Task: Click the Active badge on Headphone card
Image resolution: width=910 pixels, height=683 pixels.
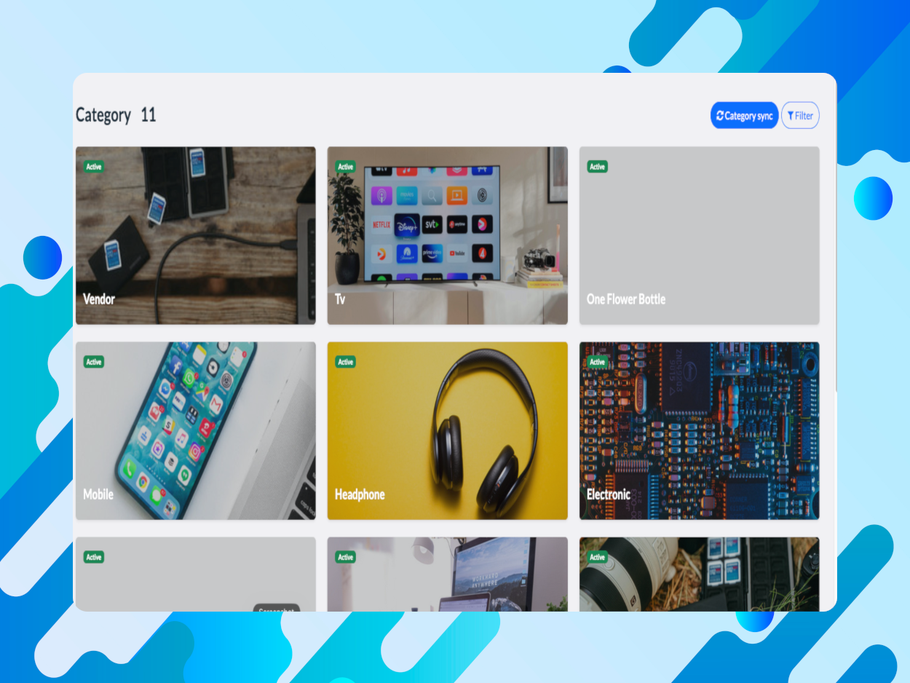Action: click(x=346, y=362)
